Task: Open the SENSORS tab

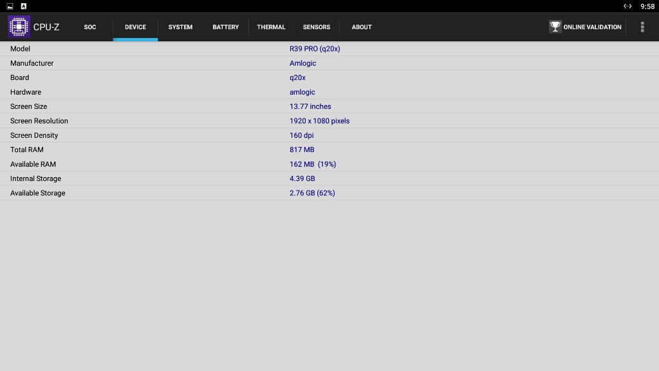Action: 317,27
